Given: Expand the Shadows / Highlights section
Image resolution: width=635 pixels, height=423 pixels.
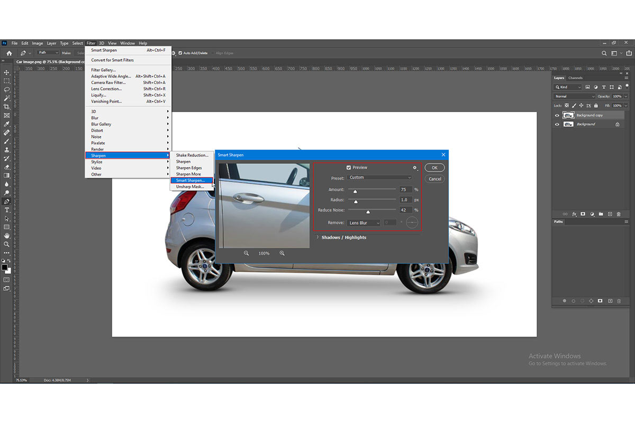Looking at the screenshot, I should coord(317,237).
